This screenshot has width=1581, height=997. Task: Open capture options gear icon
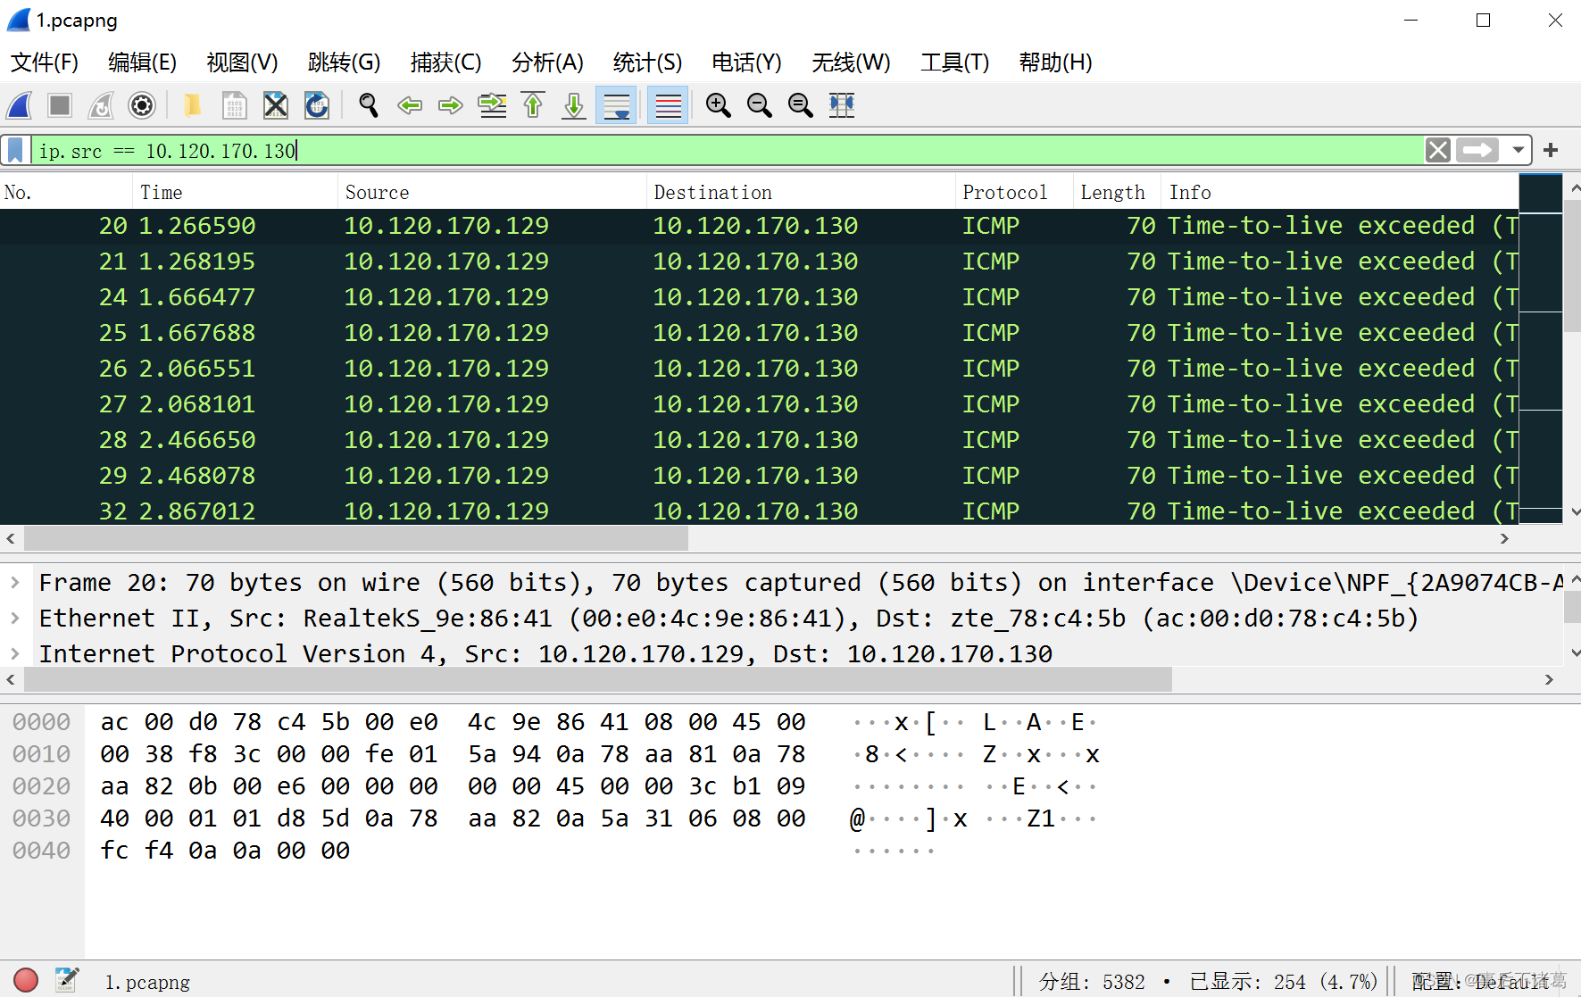142,105
